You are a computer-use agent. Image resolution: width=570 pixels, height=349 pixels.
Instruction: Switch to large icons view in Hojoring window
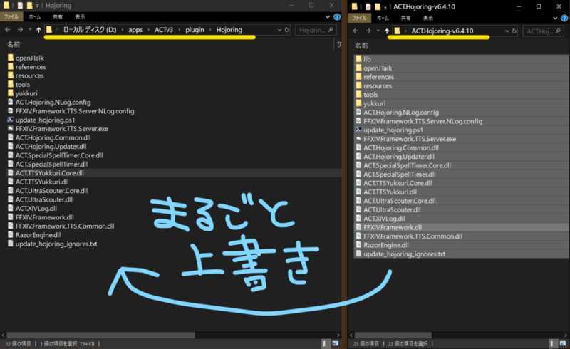pyautogui.click(x=335, y=343)
